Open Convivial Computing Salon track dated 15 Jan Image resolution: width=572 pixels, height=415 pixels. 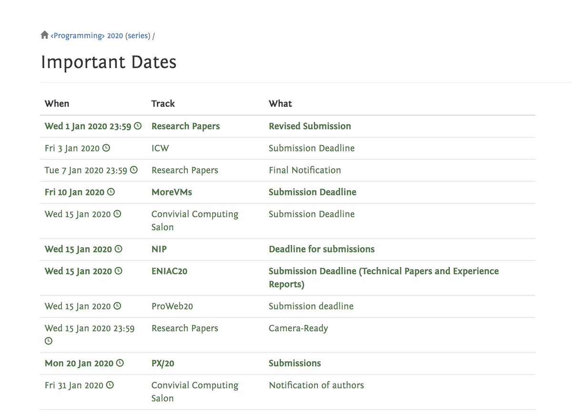195,221
